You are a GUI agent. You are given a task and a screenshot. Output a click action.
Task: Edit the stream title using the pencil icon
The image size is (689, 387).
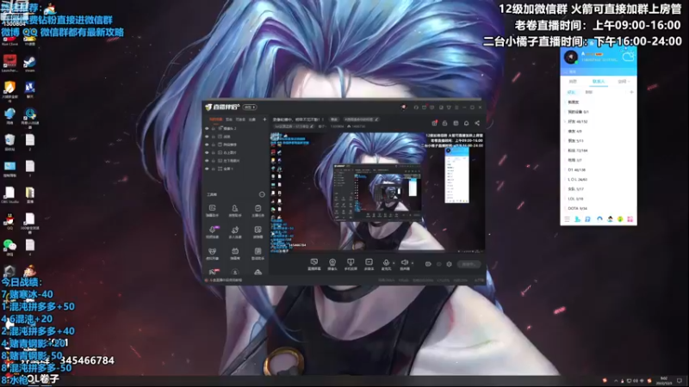tap(376, 120)
